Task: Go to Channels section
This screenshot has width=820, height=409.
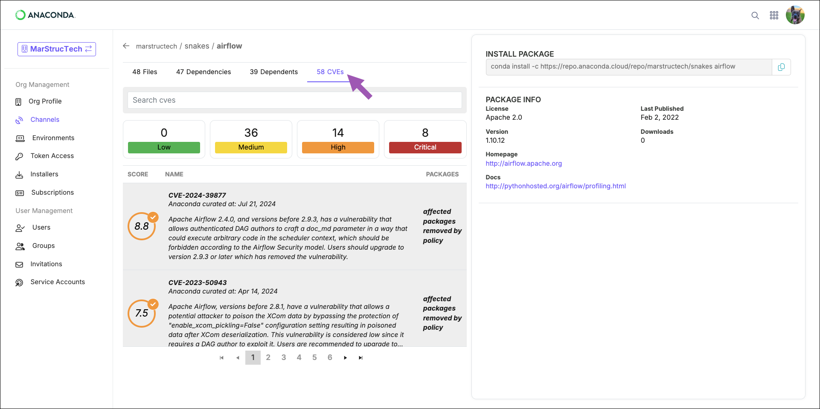Action: click(45, 120)
